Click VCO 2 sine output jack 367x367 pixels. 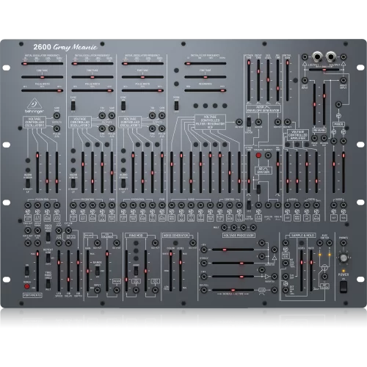pos(102,128)
